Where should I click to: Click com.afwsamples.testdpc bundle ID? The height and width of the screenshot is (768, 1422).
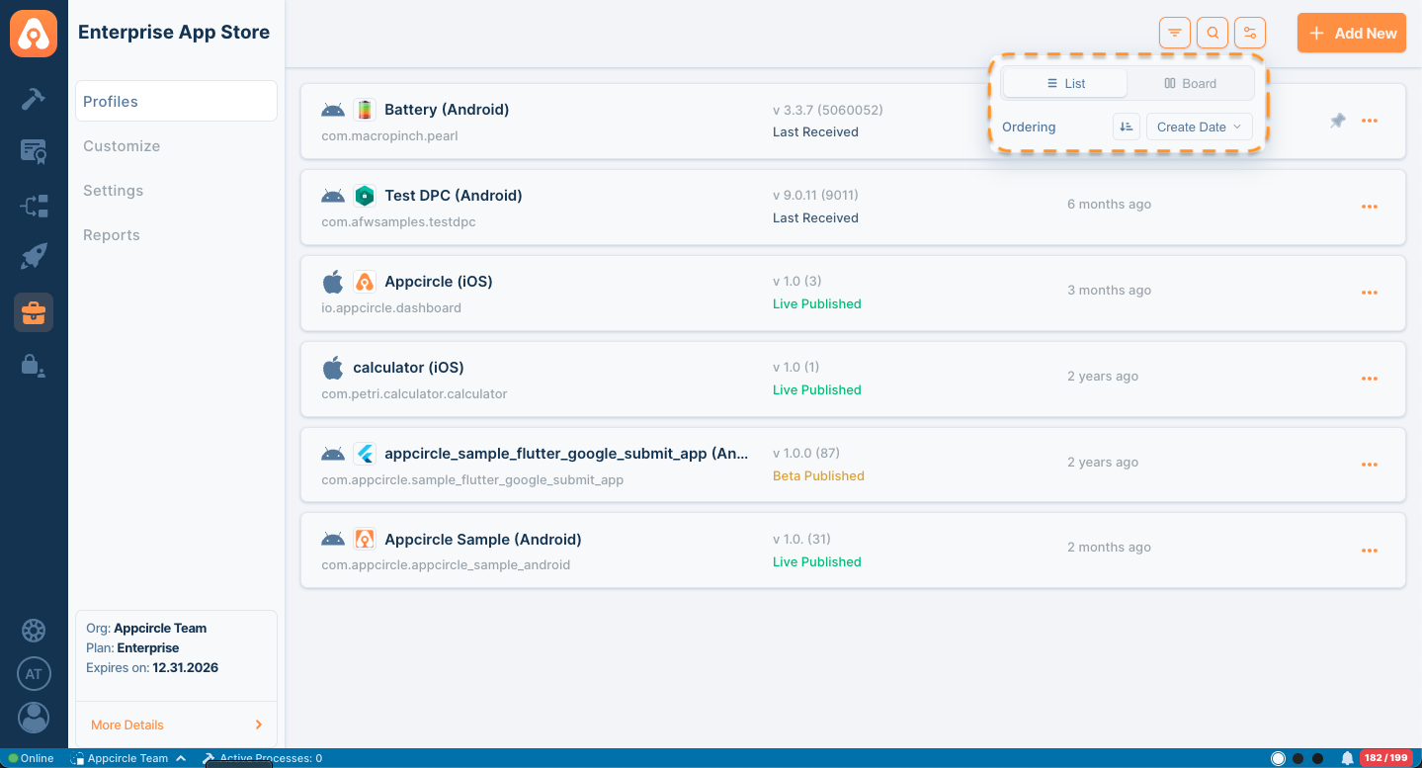[398, 221]
